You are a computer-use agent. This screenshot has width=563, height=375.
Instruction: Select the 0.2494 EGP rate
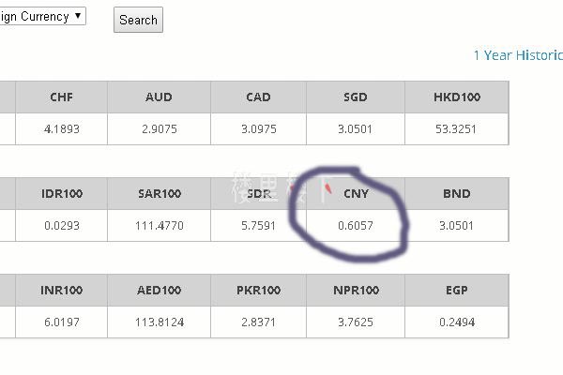pos(457,322)
